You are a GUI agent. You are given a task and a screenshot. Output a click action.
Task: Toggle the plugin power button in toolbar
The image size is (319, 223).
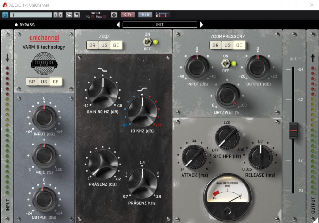click(x=5, y=15)
